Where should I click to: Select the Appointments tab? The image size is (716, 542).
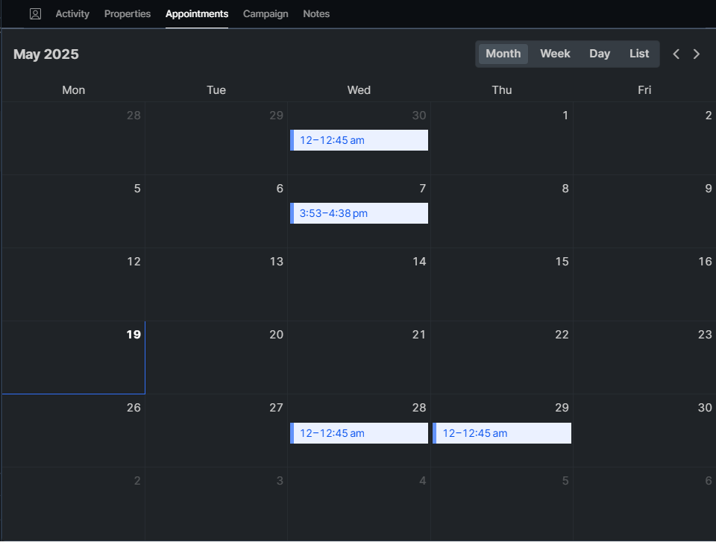(x=197, y=14)
